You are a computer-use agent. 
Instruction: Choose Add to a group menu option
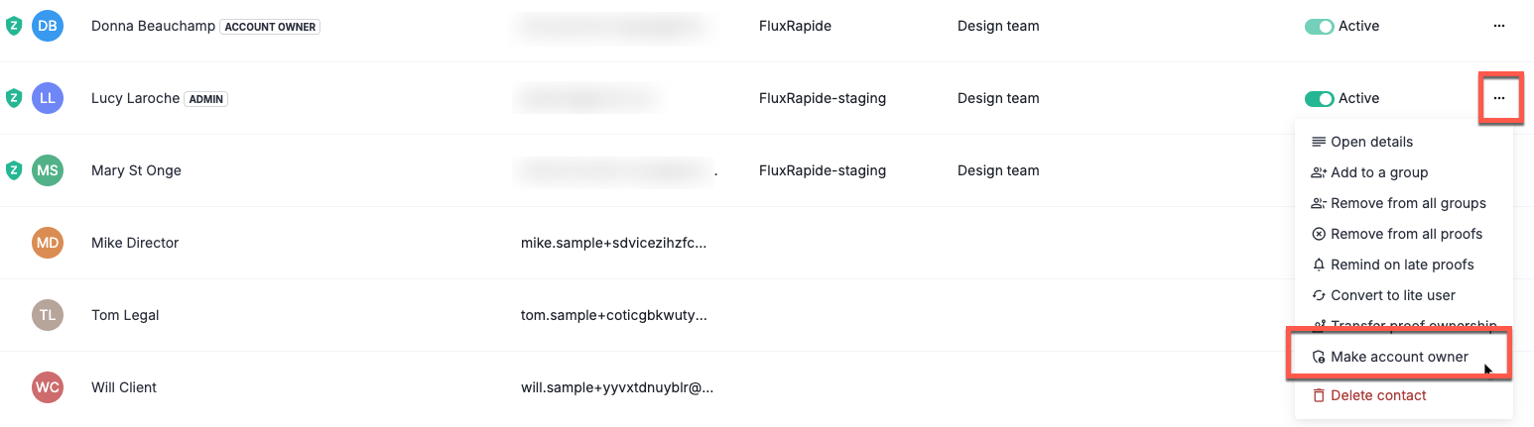coord(1378,172)
